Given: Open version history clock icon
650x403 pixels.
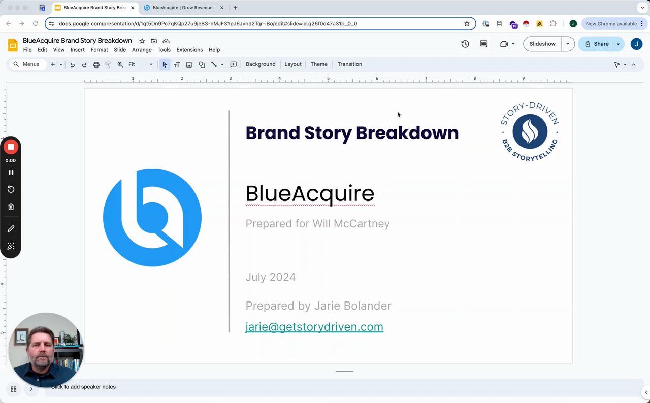Looking at the screenshot, I should pyautogui.click(x=465, y=44).
